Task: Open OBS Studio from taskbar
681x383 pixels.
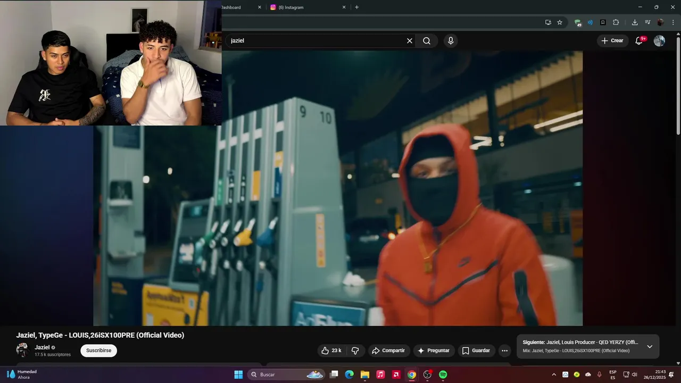Action: pyautogui.click(x=427, y=374)
